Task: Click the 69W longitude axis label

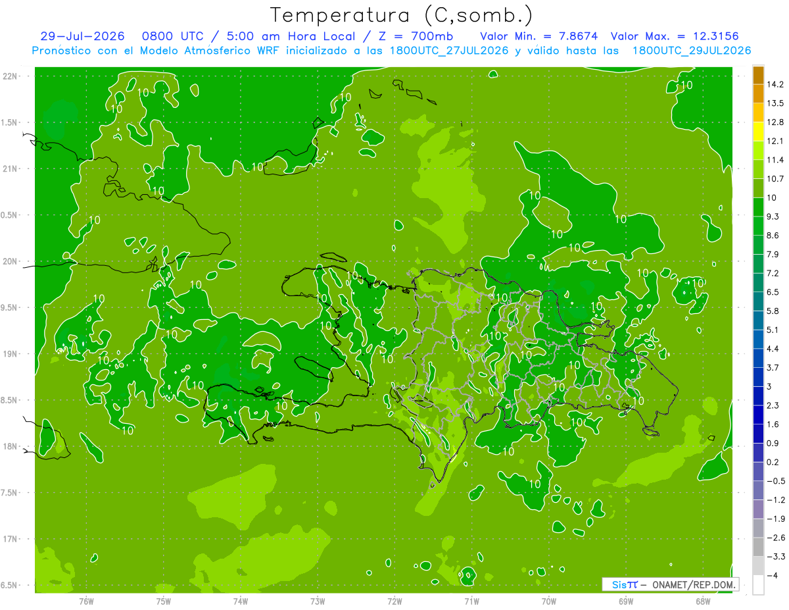Action: (626, 601)
